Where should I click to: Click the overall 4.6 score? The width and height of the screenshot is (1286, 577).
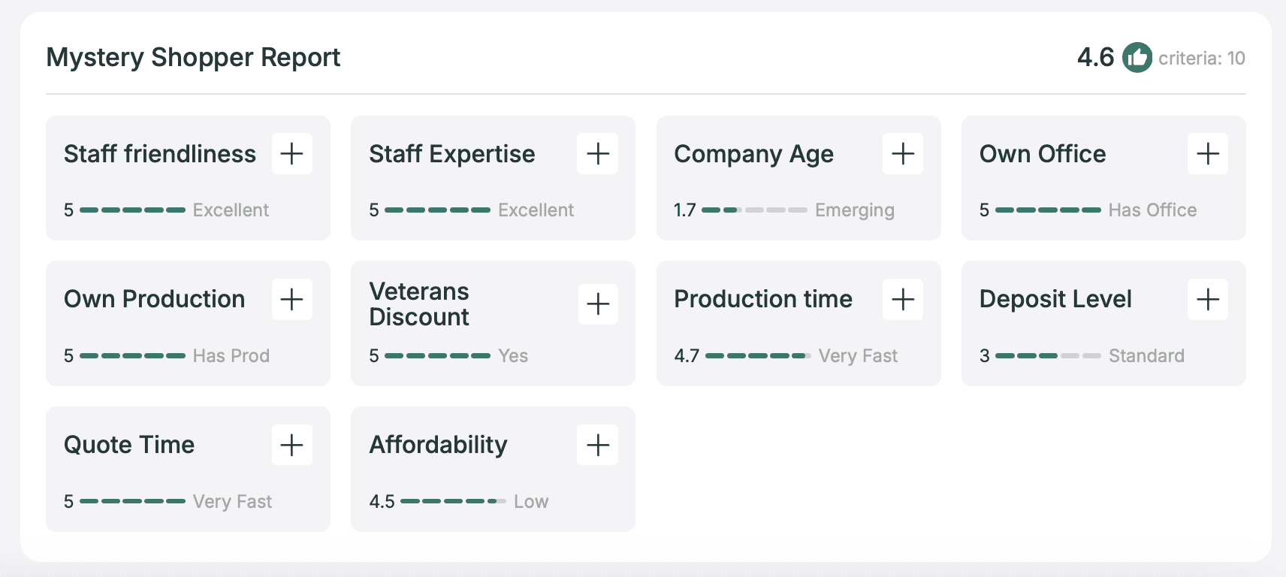point(1095,58)
